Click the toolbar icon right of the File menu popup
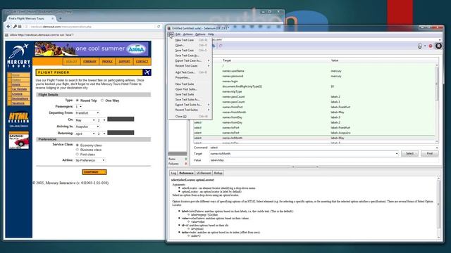Screen dimensions: 451x253 click(221, 46)
